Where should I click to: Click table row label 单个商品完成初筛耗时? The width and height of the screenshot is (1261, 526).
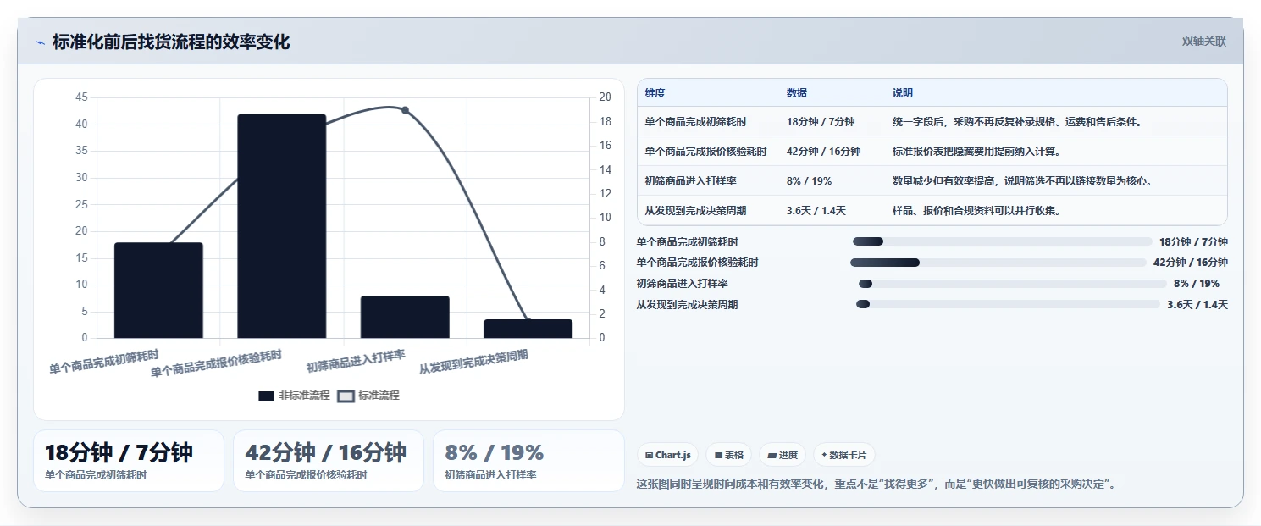click(x=695, y=122)
